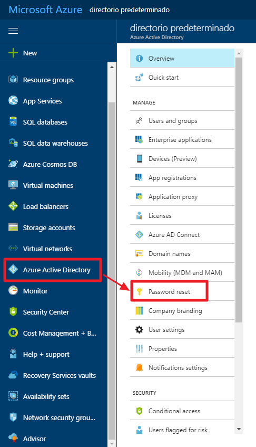
Task: Click directorio predeterminado in top bar
Action: [130, 10]
